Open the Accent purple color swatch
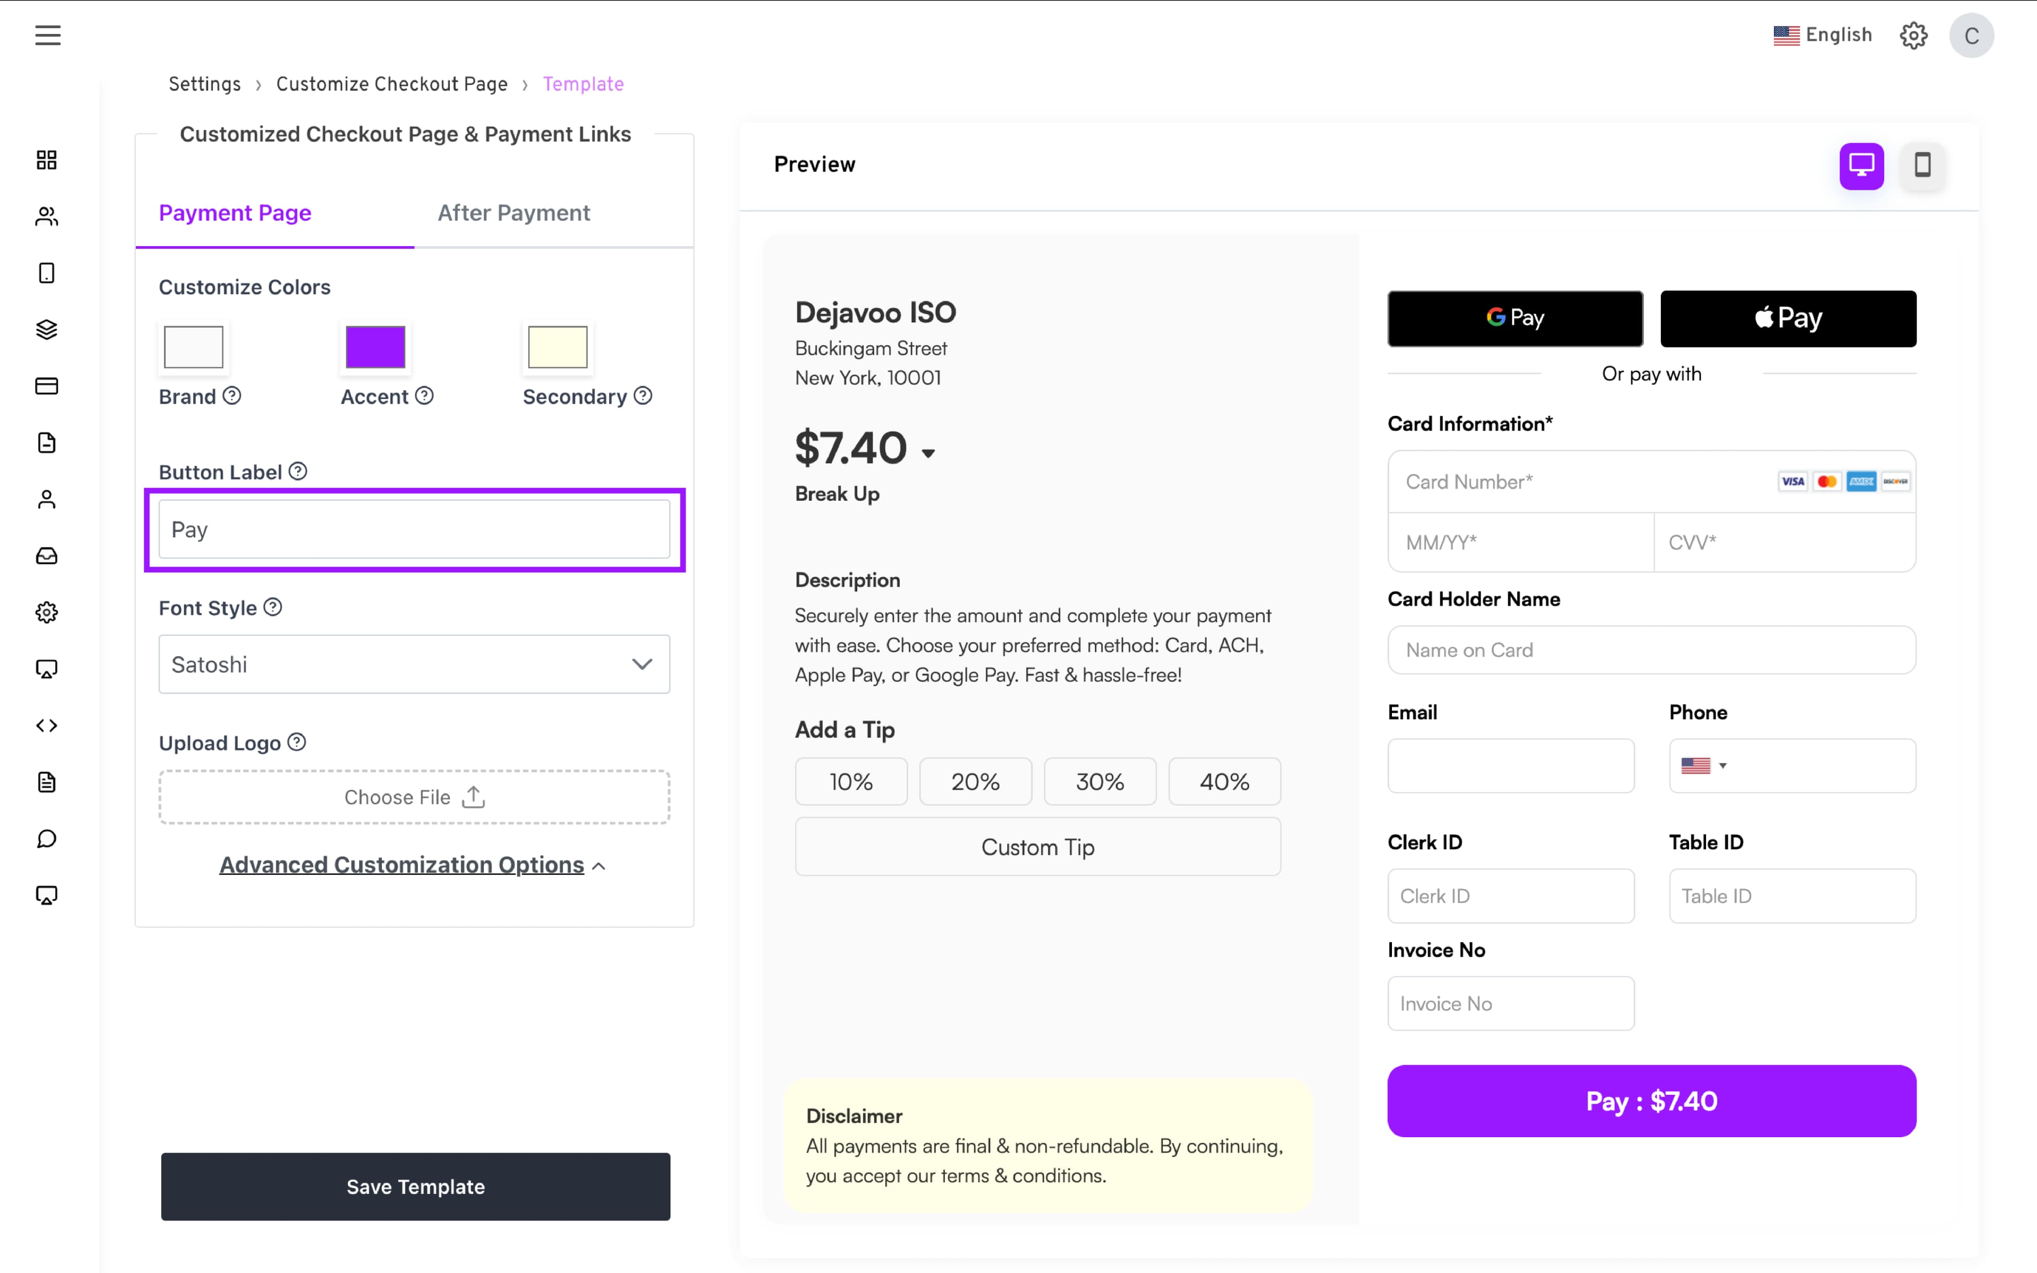The height and width of the screenshot is (1273, 2037). click(x=376, y=347)
